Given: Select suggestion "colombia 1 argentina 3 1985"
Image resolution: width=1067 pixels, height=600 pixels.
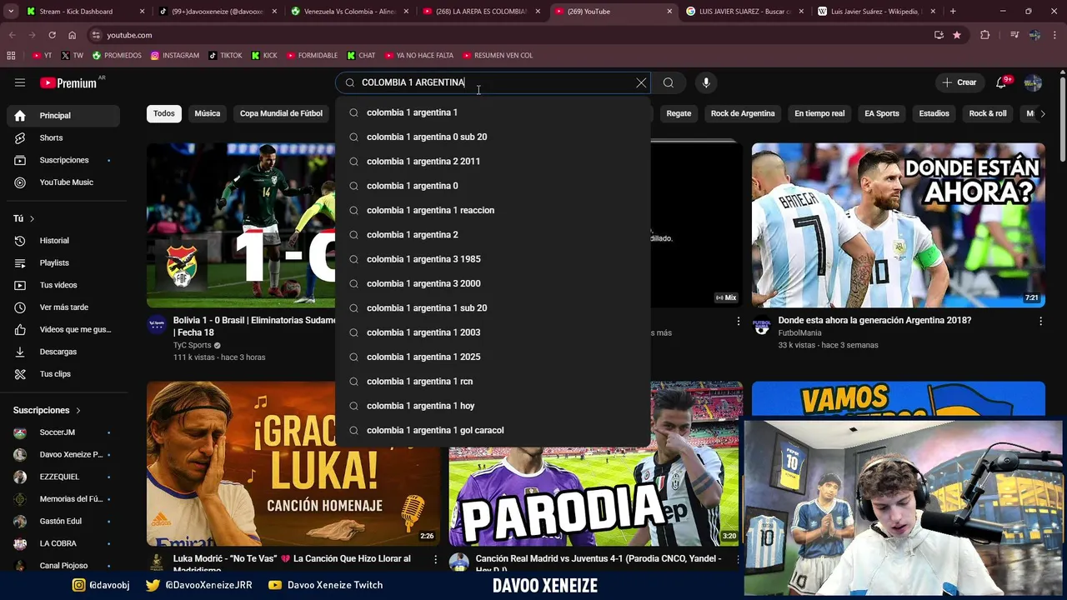Looking at the screenshot, I should coord(493,259).
